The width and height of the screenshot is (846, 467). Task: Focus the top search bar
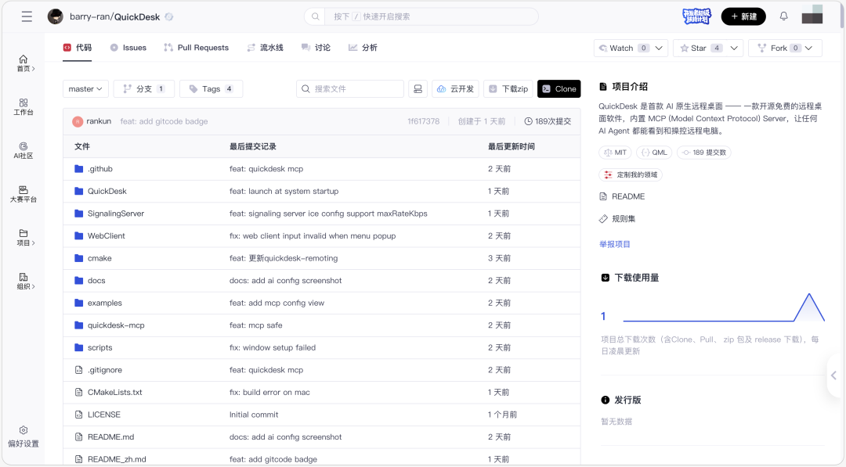point(421,16)
